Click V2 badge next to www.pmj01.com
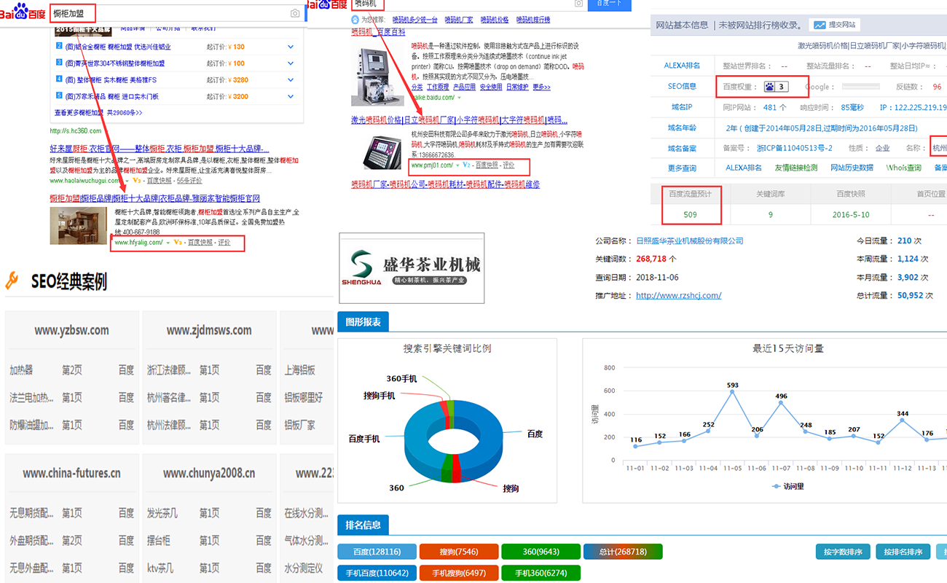This screenshot has height=583, width=947. point(467,165)
